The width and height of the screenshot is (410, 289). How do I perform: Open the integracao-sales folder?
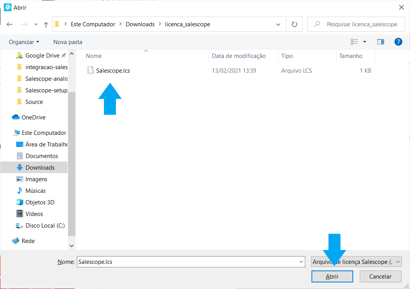46,67
